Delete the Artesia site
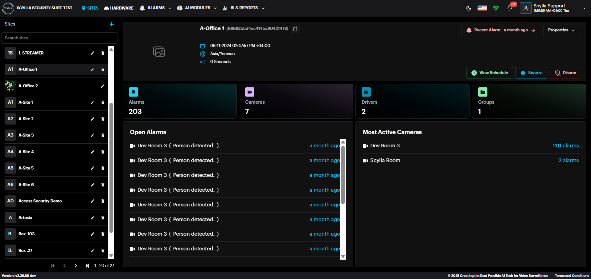The image size is (591, 279). tap(103, 218)
